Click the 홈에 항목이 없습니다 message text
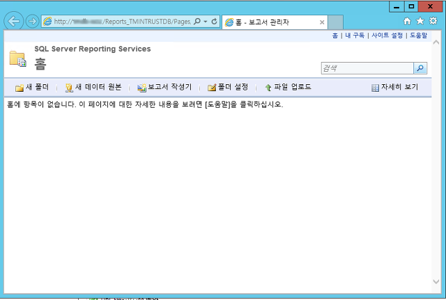 tap(146, 104)
